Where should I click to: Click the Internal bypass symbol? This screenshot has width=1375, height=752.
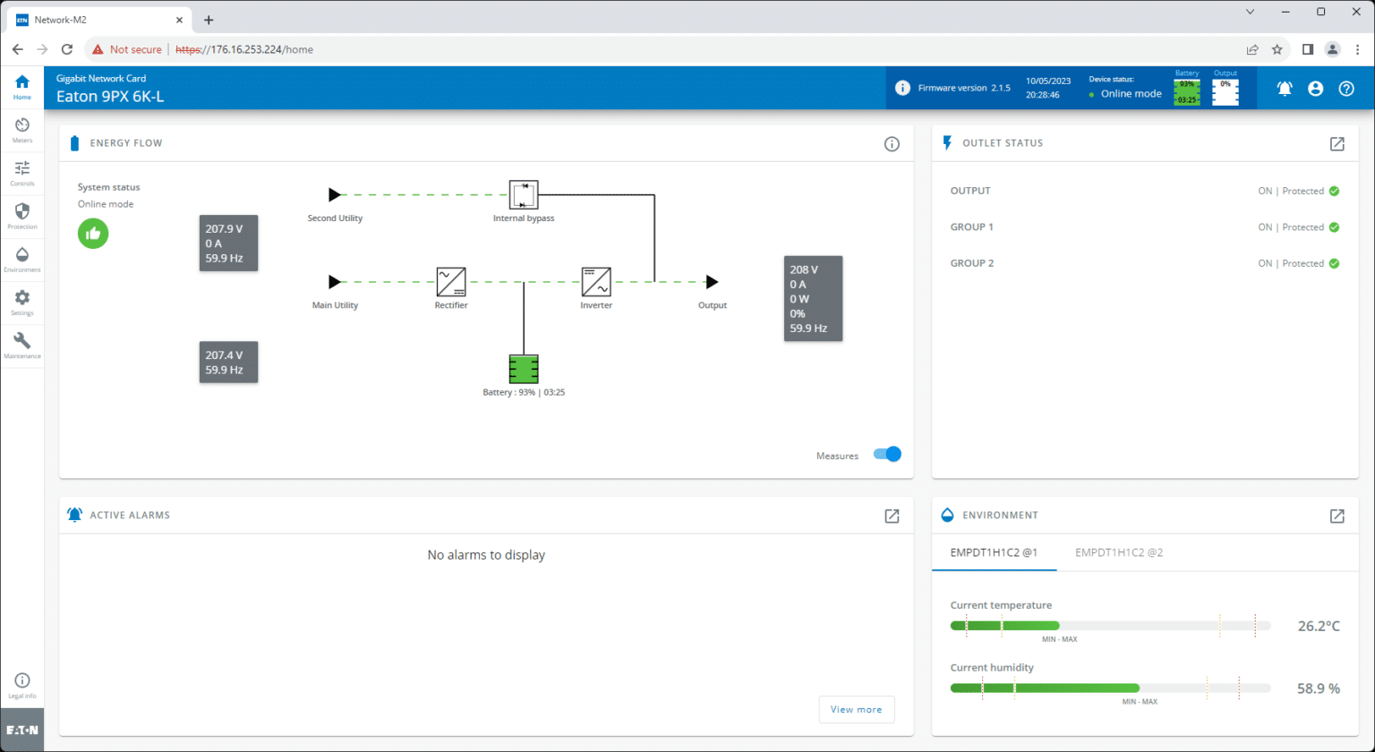coord(524,194)
